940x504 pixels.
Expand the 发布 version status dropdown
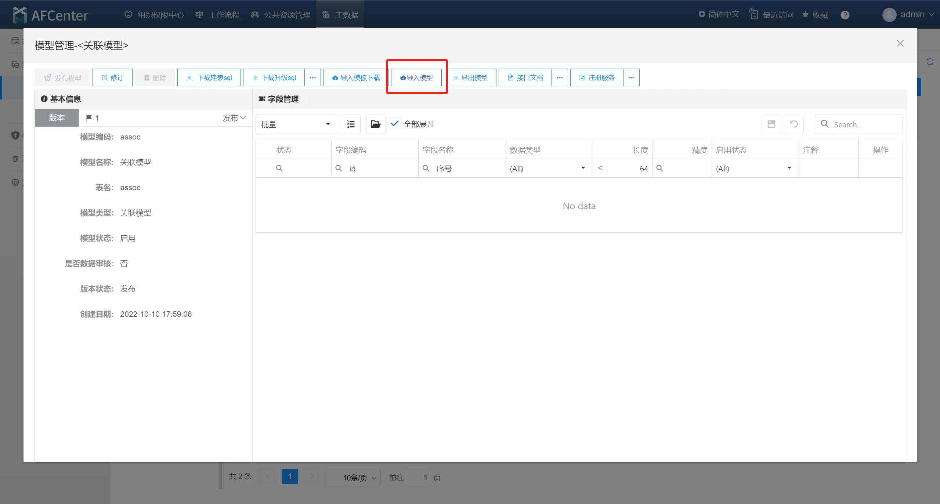pyautogui.click(x=234, y=118)
